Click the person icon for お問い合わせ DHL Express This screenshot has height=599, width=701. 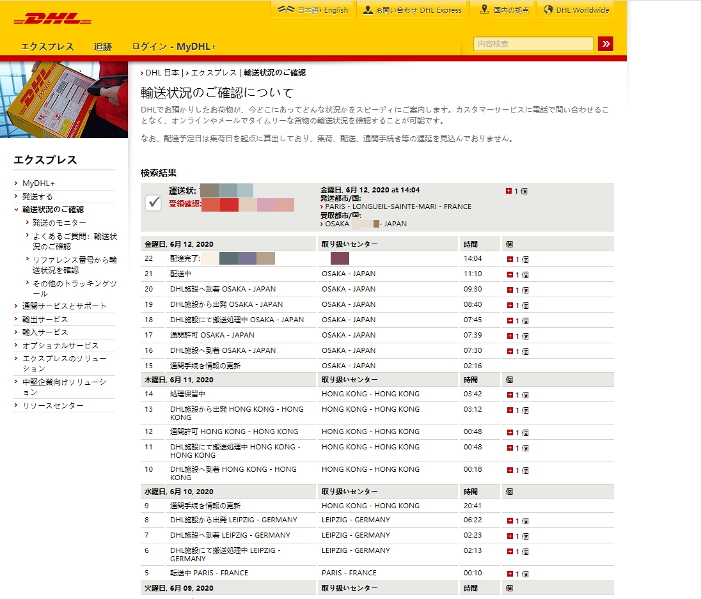pyautogui.click(x=368, y=10)
